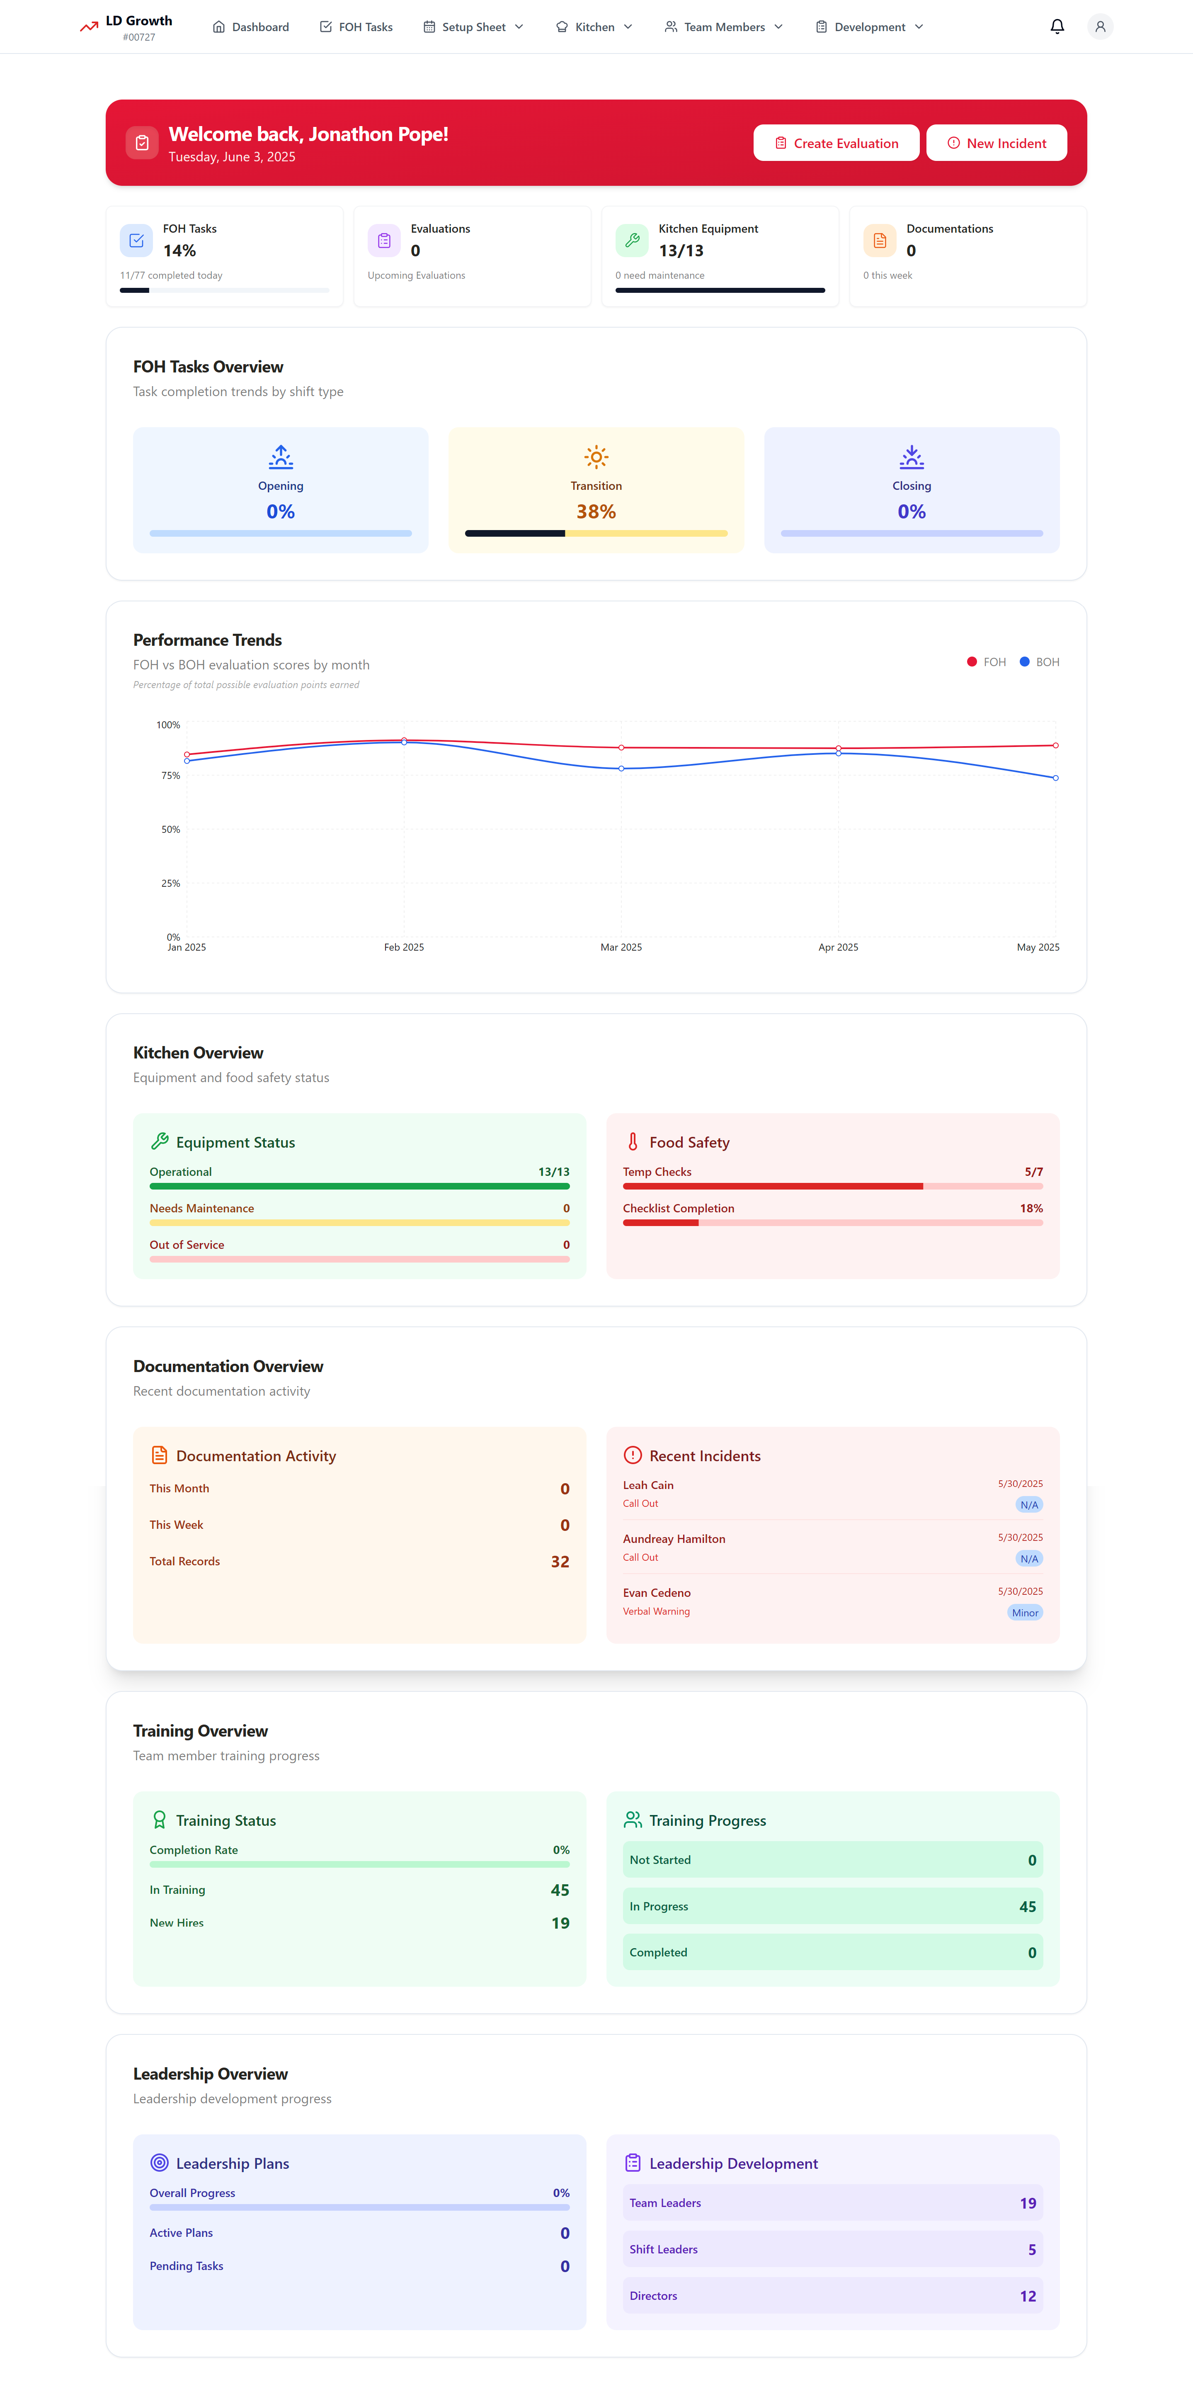Click the Checklist Completion progress bar
The width and height of the screenshot is (1193, 2399).
[833, 1223]
